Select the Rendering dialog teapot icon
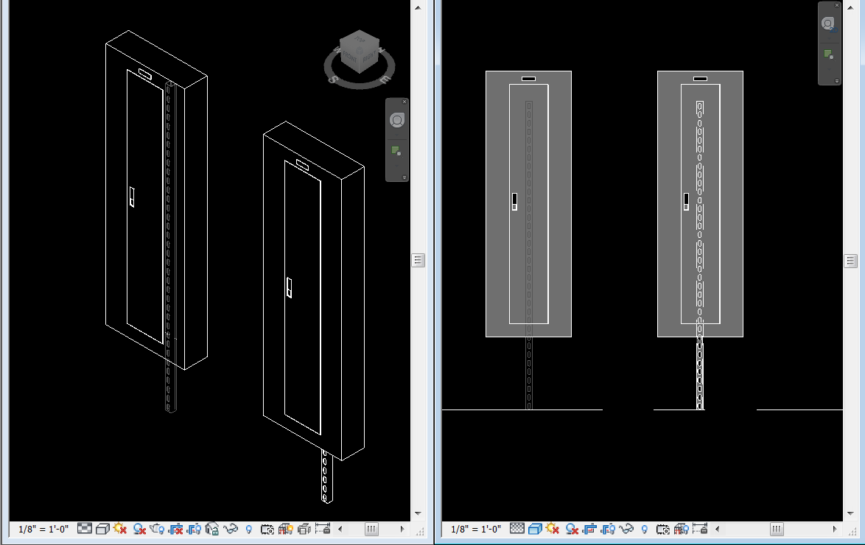Screen dimensions: 865x545 pyautogui.click(x=158, y=528)
